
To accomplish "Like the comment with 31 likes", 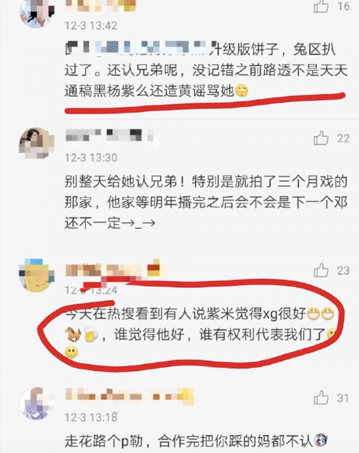I will [x=321, y=398].
